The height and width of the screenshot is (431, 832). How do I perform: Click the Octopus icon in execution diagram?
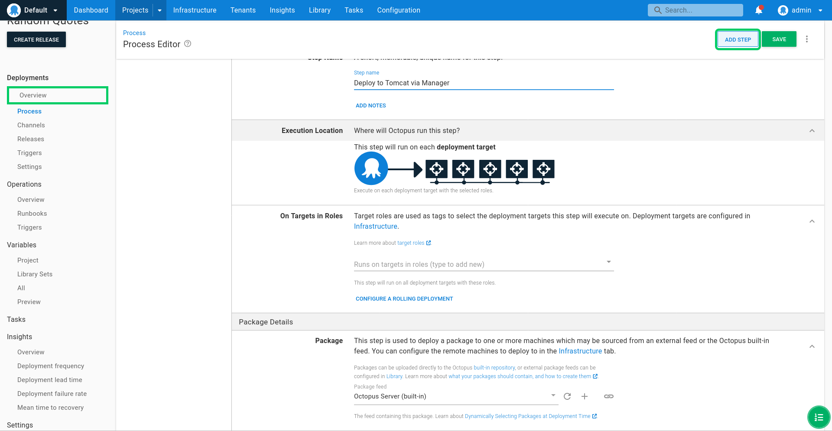tap(371, 168)
